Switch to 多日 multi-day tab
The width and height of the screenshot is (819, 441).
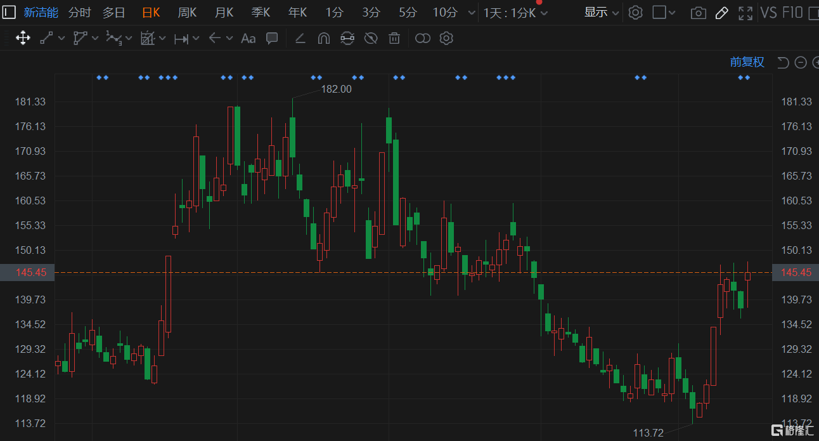(114, 12)
